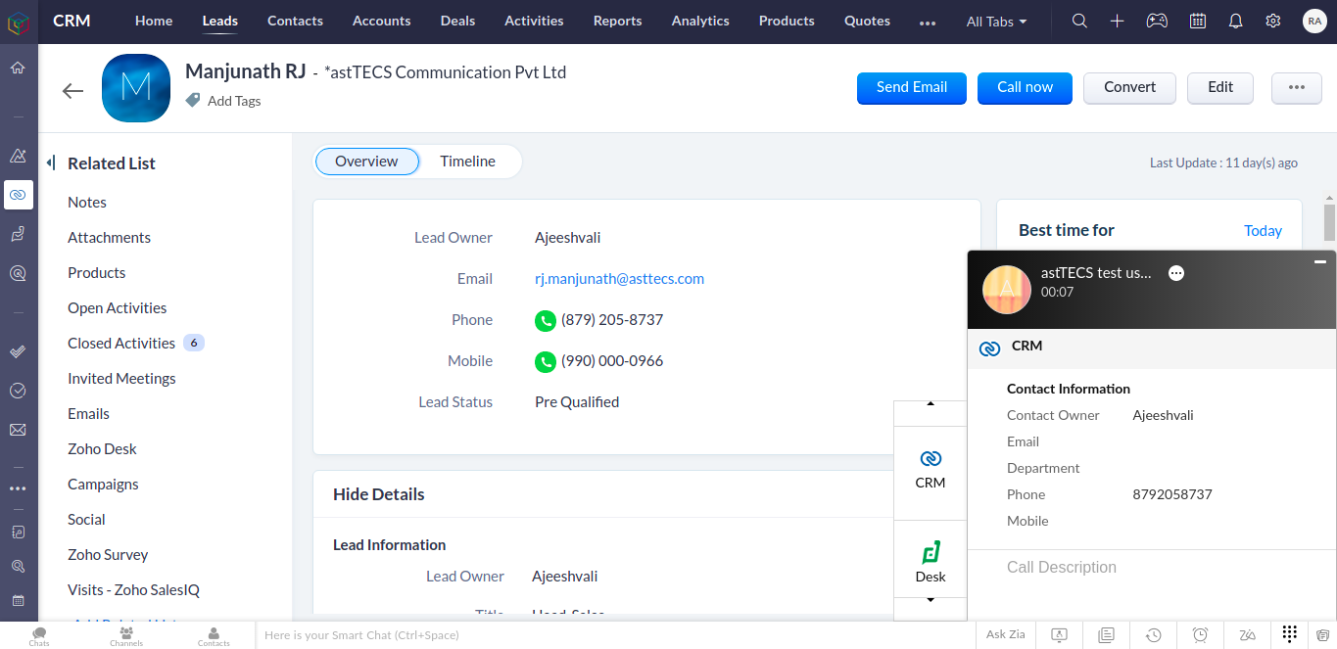1337x649 pixels.
Task: Select the Overview view toggle
Action: (x=366, y=162)
